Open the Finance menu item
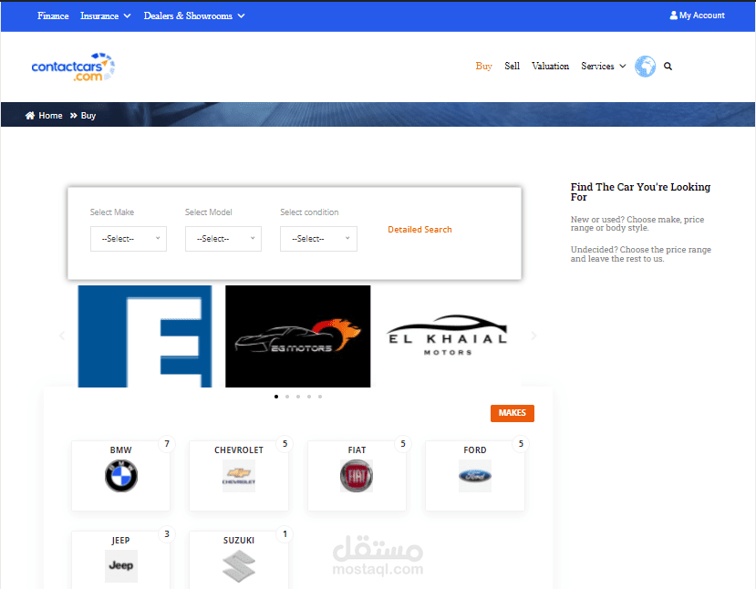The image size is (756, 589). 53,15
